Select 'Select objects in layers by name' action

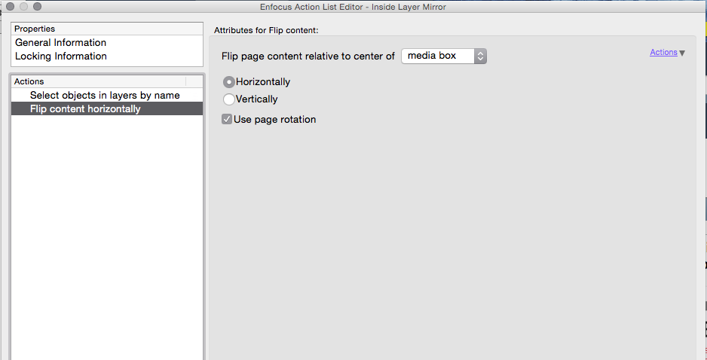pyautogui.click(x=107, y=95)
